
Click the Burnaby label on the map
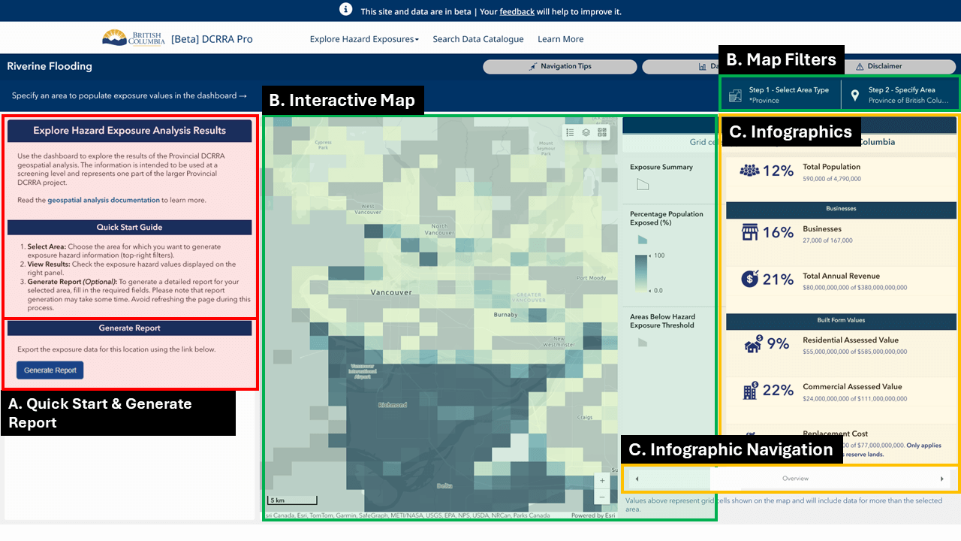pyautogui.click(x=505, y=315)
